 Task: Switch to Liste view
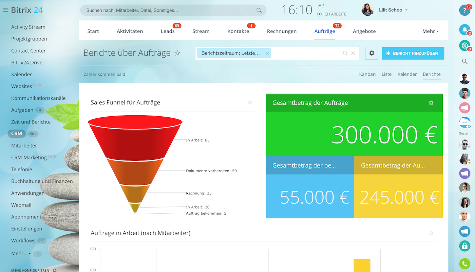[x=386, y=74]
